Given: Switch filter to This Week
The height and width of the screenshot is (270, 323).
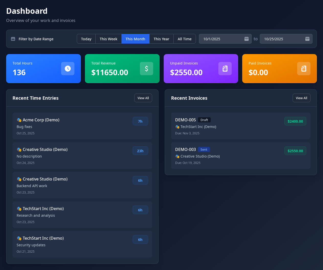Looking at the screenshot, I should click(x=108, y=39).
